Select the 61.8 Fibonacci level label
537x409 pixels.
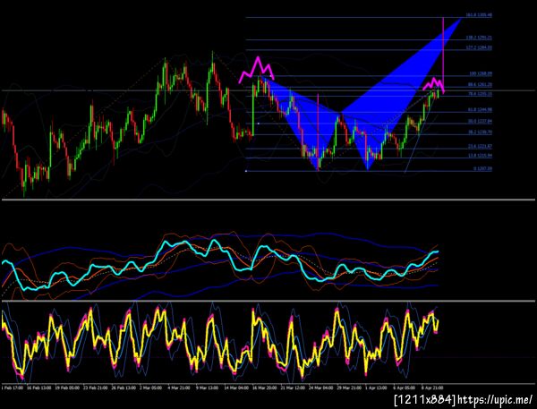[480, 109]
